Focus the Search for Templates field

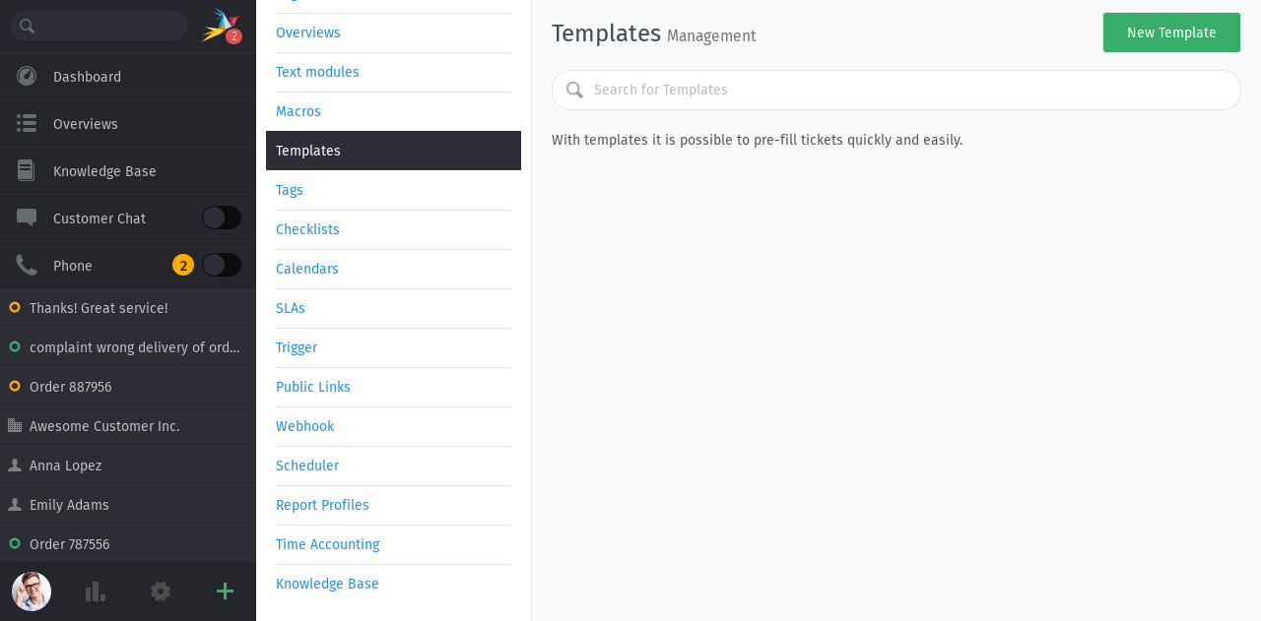pyautogui.click(x=896, y=90)
